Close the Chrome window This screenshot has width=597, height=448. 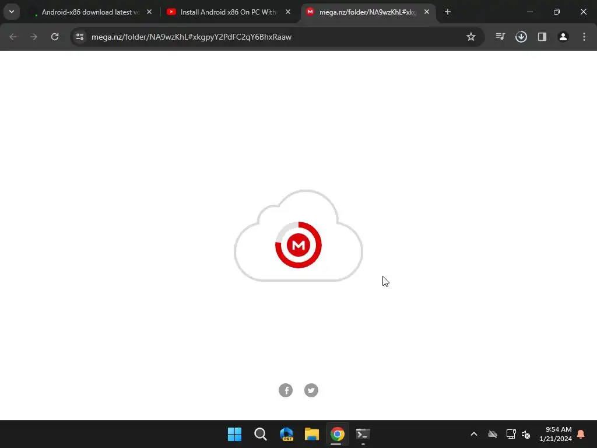click(x=583, y=12)
